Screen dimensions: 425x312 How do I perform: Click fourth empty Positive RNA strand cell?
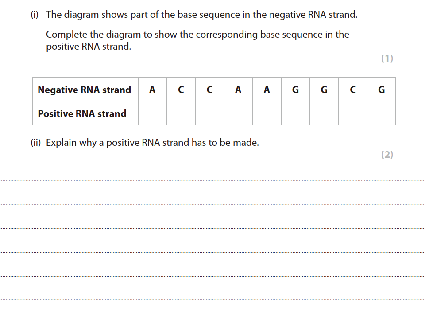coord(238,113)
